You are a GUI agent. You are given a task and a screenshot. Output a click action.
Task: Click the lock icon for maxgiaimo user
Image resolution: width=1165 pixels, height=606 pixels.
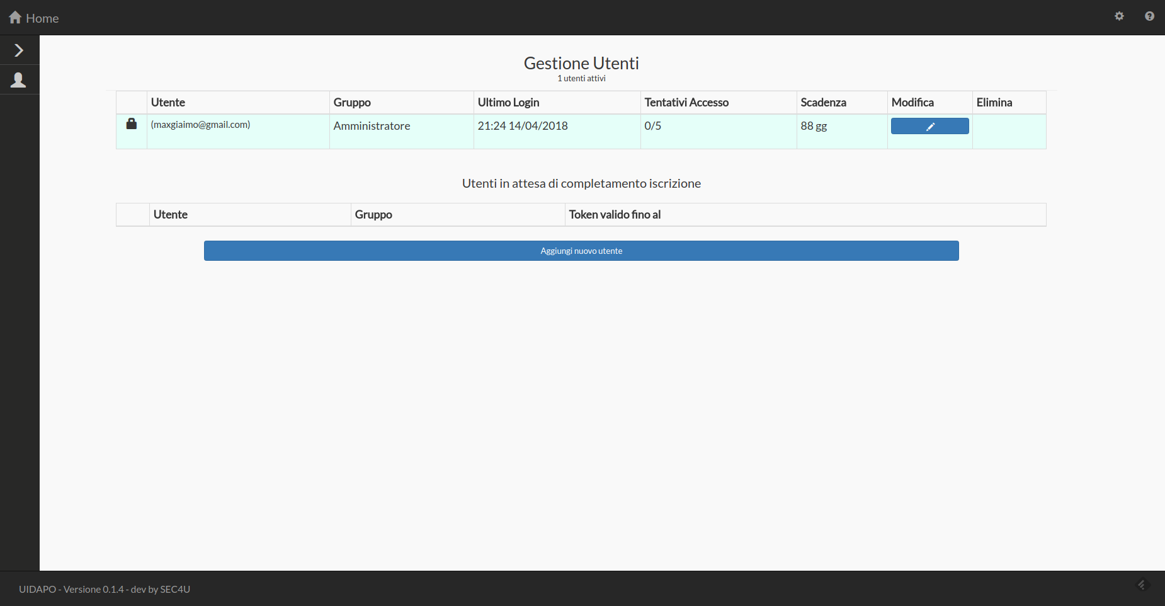coord(132,123)
